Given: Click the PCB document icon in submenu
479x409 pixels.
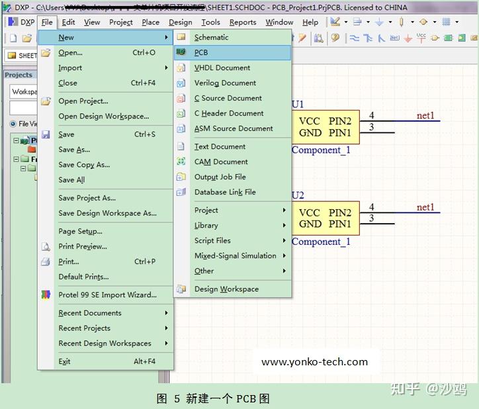Looking at the screenshot, I should [181, 52].
